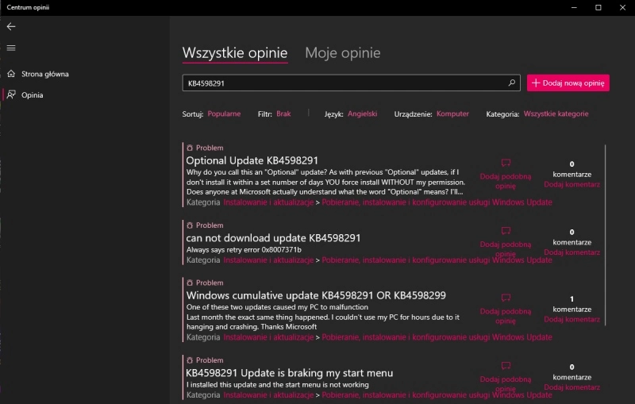Click Instalowanie i aktualizacje under can not download update
Viewport: 635px width, 404px height.
pos(268,260)
